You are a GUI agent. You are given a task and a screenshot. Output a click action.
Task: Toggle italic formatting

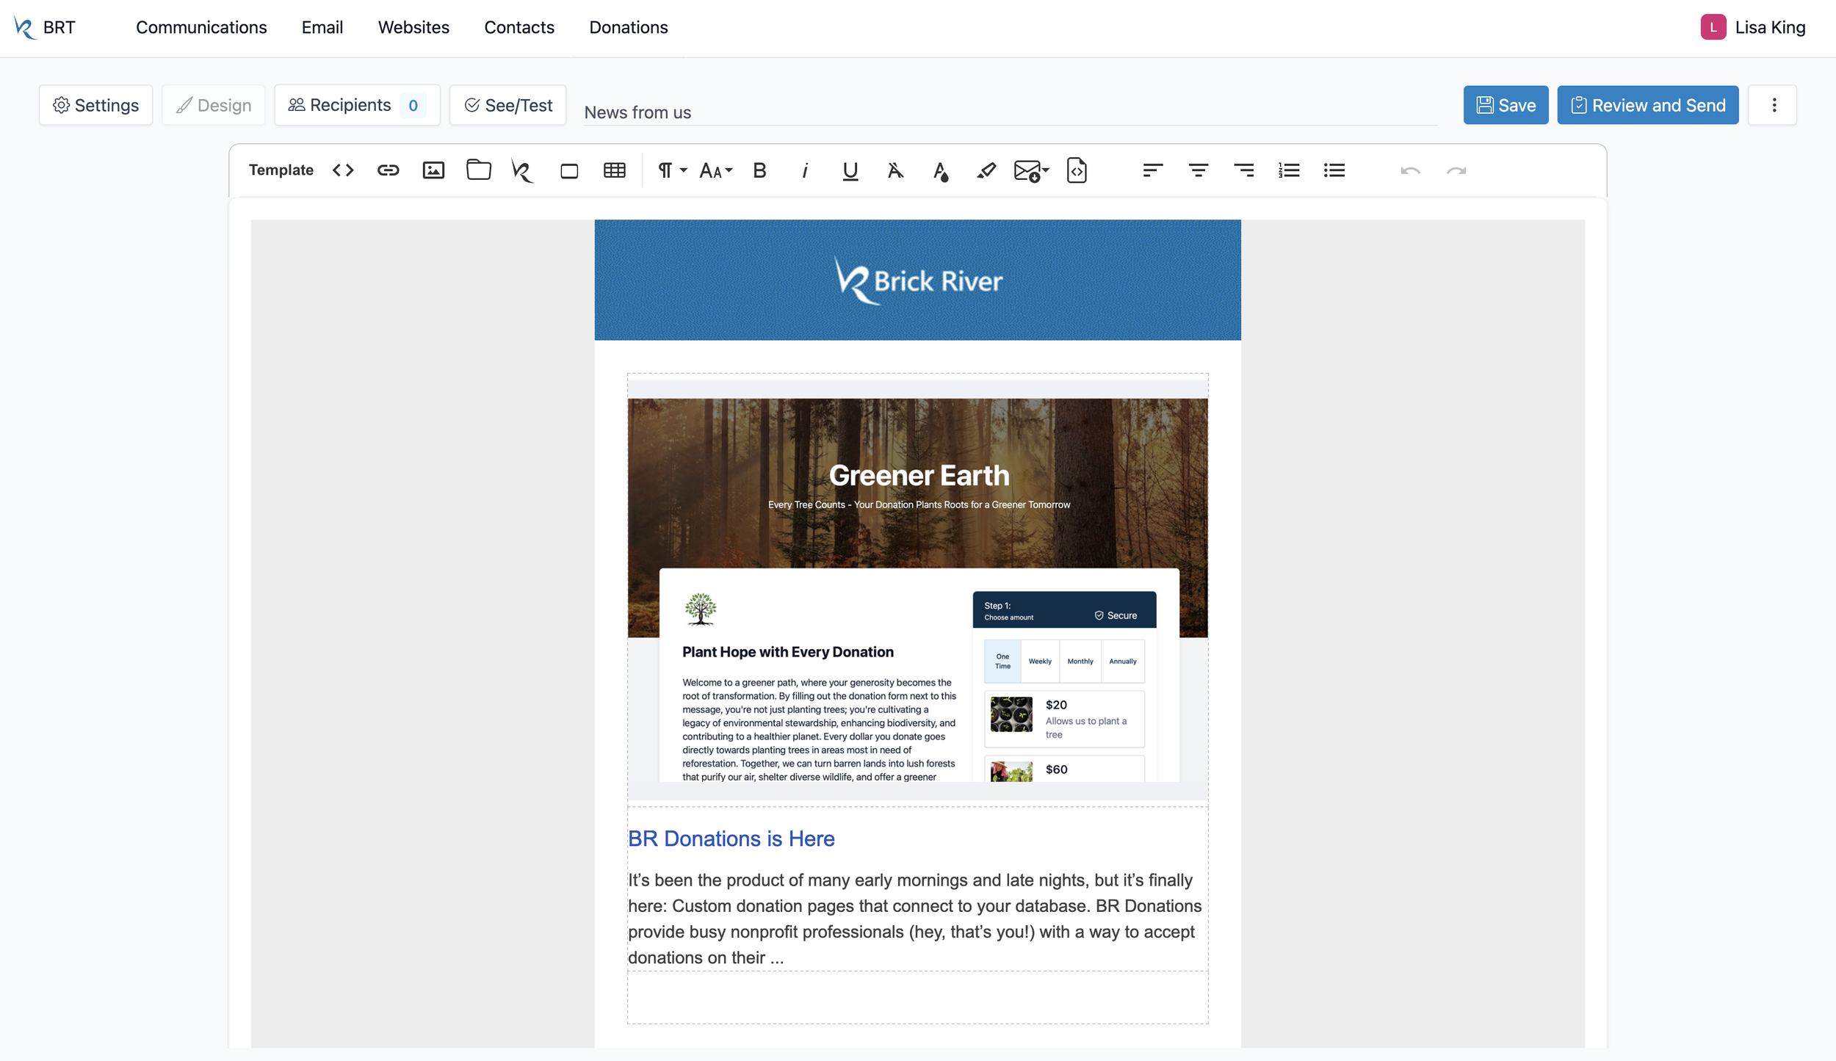pos(805,170)
